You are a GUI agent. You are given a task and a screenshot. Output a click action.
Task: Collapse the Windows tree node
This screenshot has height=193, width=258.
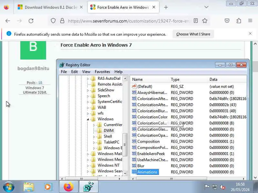[x=88, y=119]
